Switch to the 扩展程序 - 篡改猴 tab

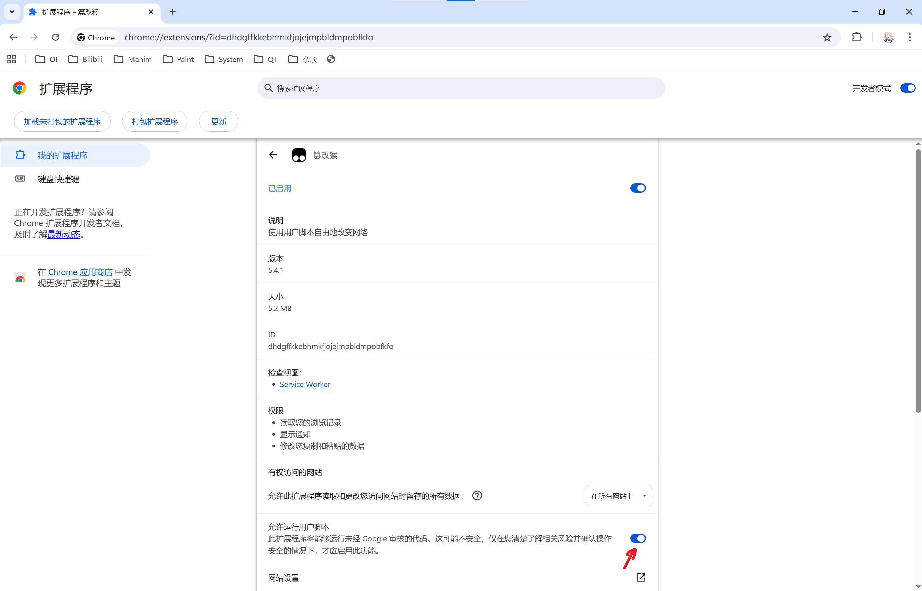point(92,12)
